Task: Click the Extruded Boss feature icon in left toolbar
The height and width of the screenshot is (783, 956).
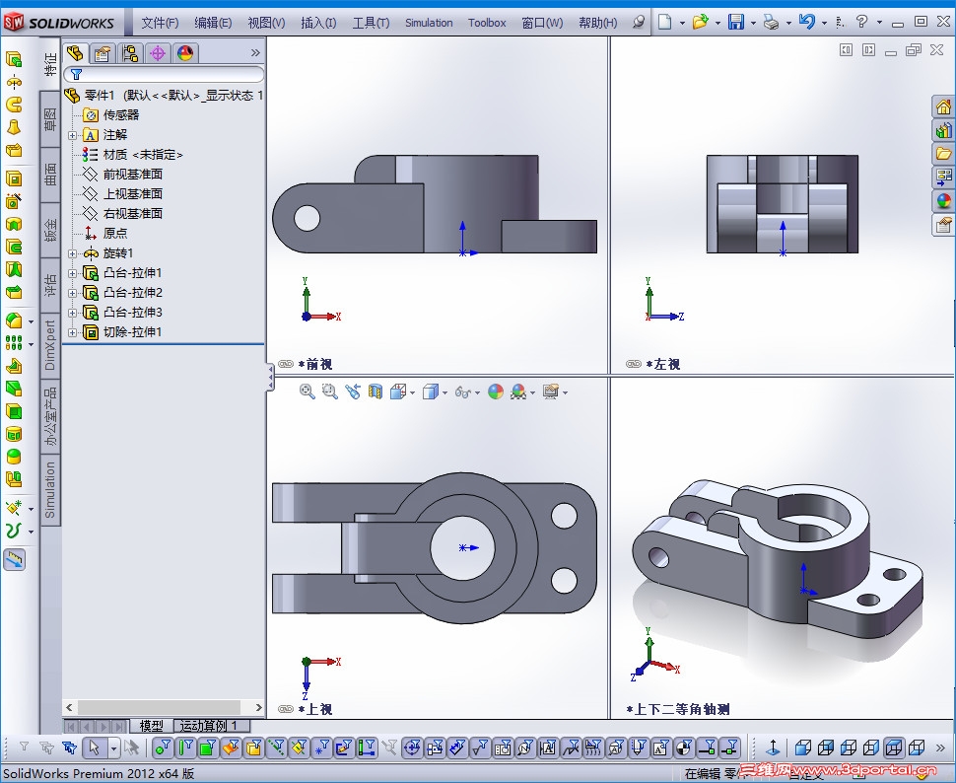Action: (14, 59)
